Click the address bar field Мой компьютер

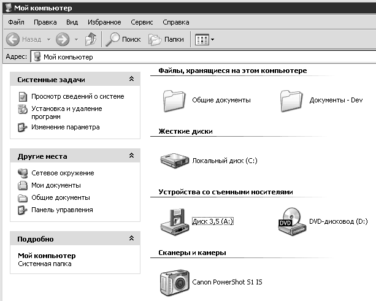(x=202, y=56)
